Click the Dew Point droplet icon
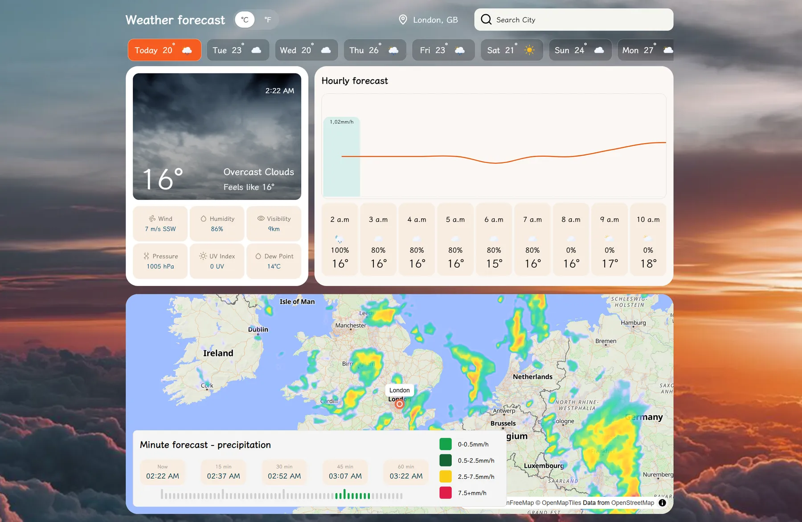 258,256
